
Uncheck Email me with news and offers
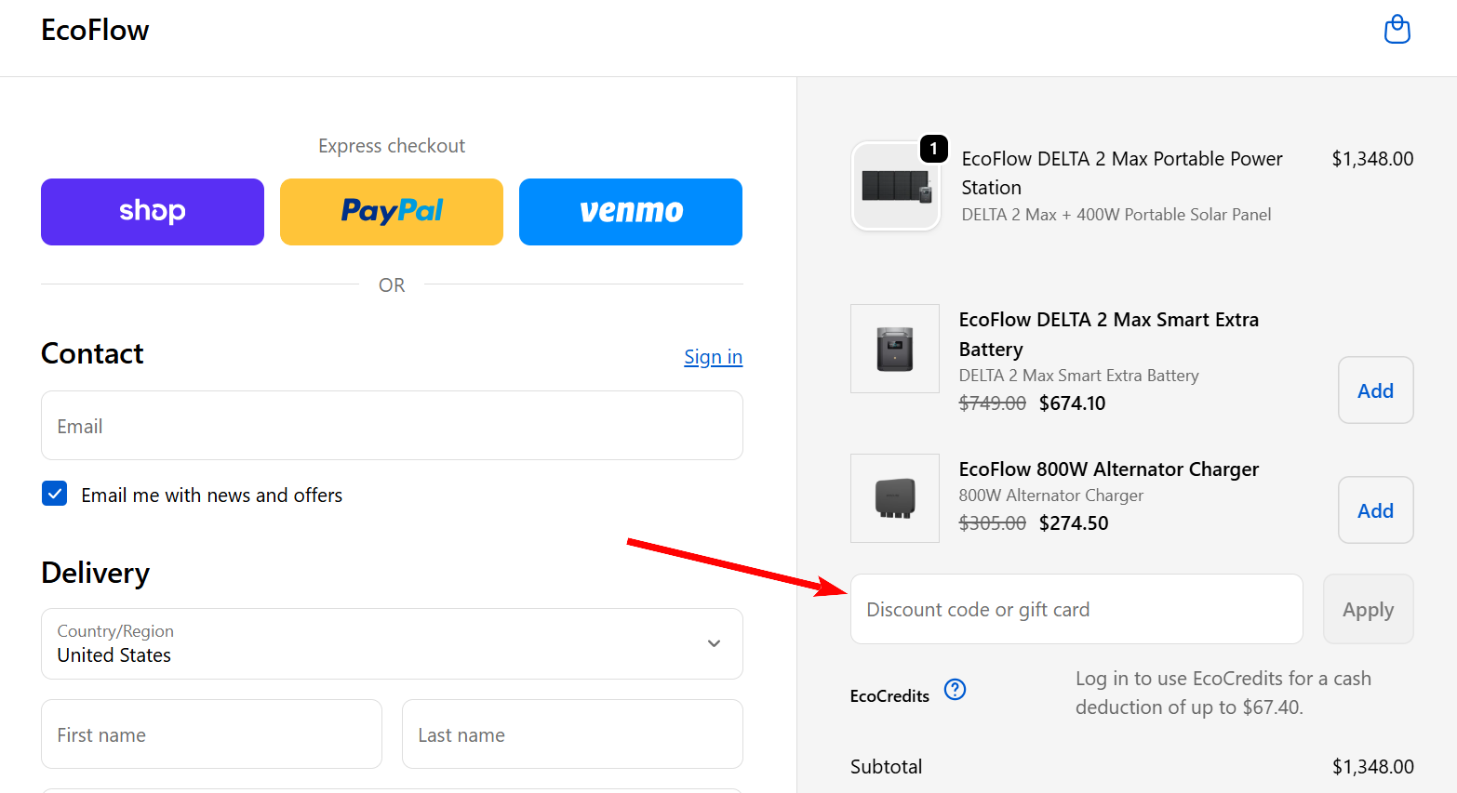55,494
